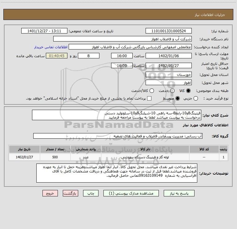Screen dimensions: 237x229
Task: Click the پاسخ به نیاز button
Action: (179, 193)
